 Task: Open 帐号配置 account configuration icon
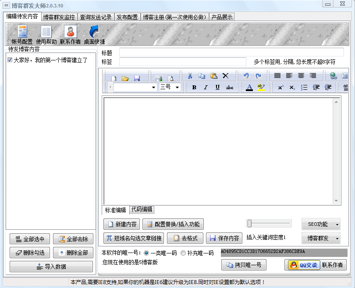[x=21, y=35]
